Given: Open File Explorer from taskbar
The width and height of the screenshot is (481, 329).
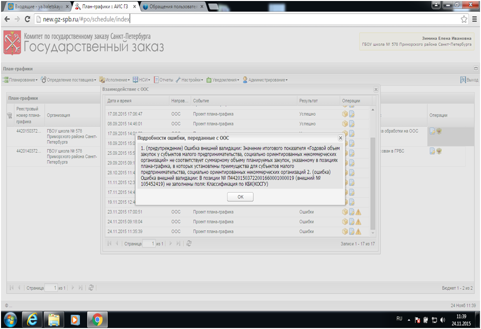Looking at the screenshot, I should pyautogui.click(x=54, y=320).
